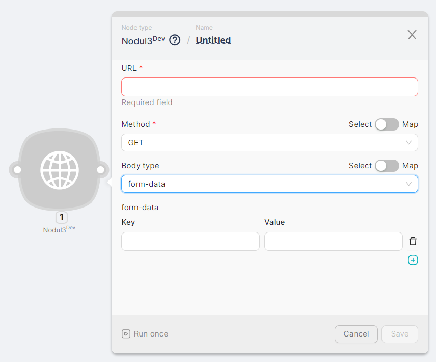Screen dimensions: 436x362
Task: Open help via the question mark icon
Action: pos(175,40)
